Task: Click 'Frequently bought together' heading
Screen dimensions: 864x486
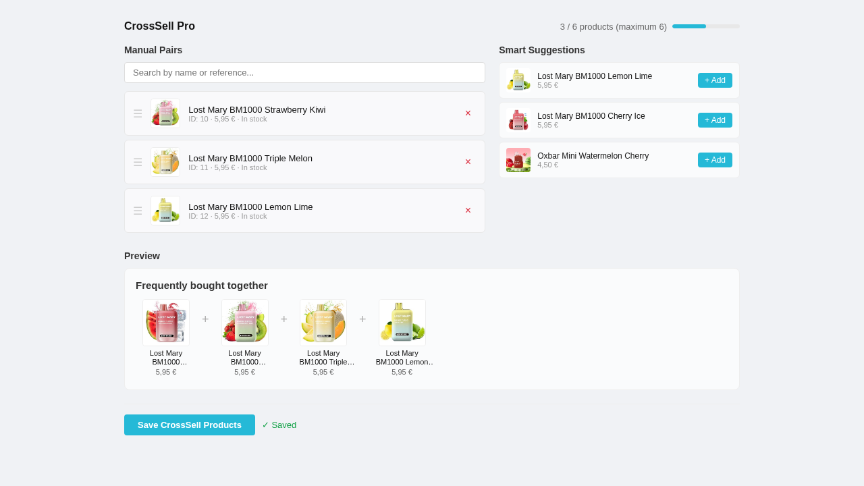Action: (202, 285)
